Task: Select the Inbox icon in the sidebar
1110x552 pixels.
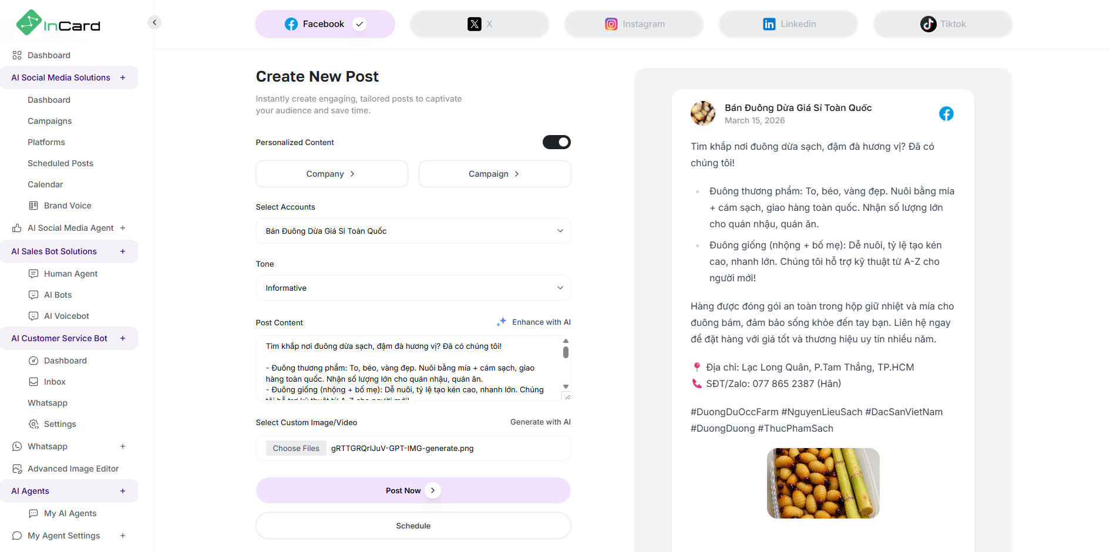Action: [x=34, y=382]
